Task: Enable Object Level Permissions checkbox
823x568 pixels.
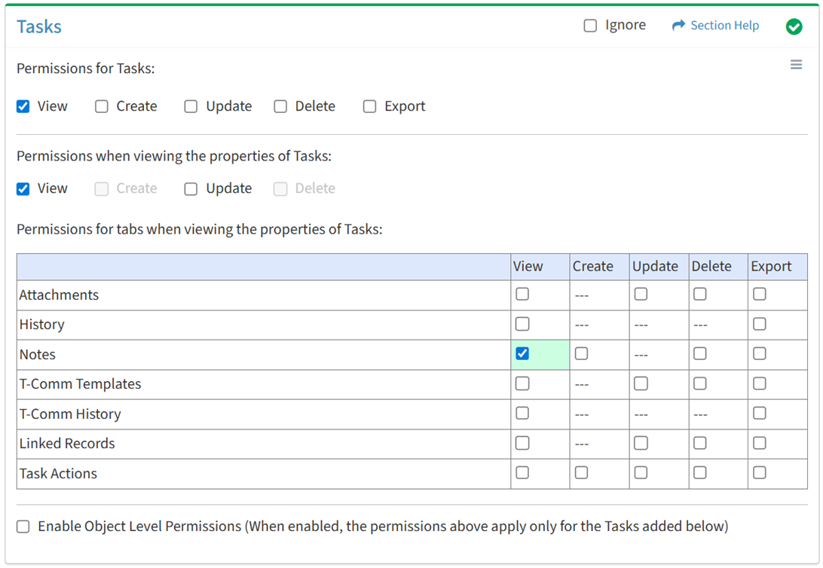Action: [x=23, y=527]
